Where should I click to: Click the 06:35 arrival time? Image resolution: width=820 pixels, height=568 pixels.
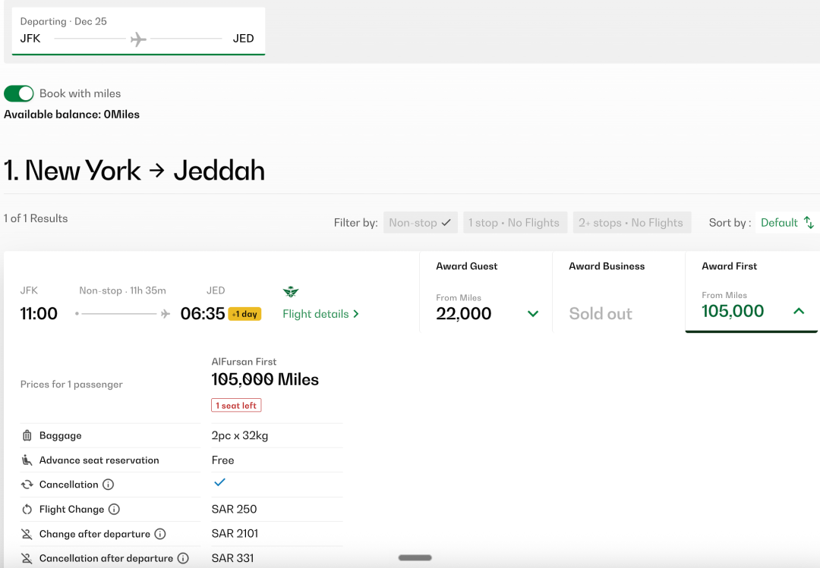coord(203,313)
